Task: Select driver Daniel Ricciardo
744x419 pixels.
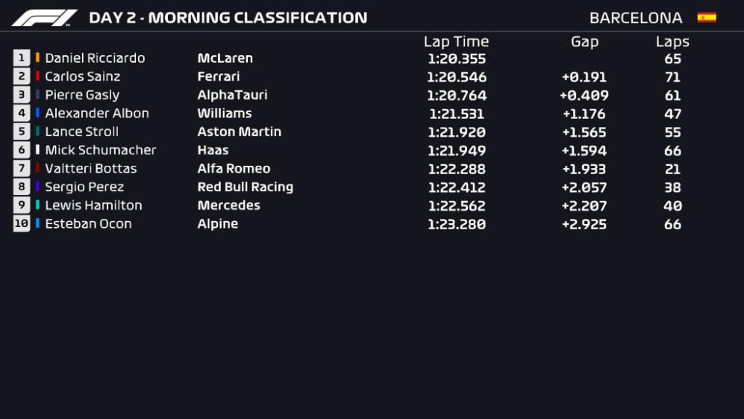Action: pyautogui.click(x=95, y=58)
